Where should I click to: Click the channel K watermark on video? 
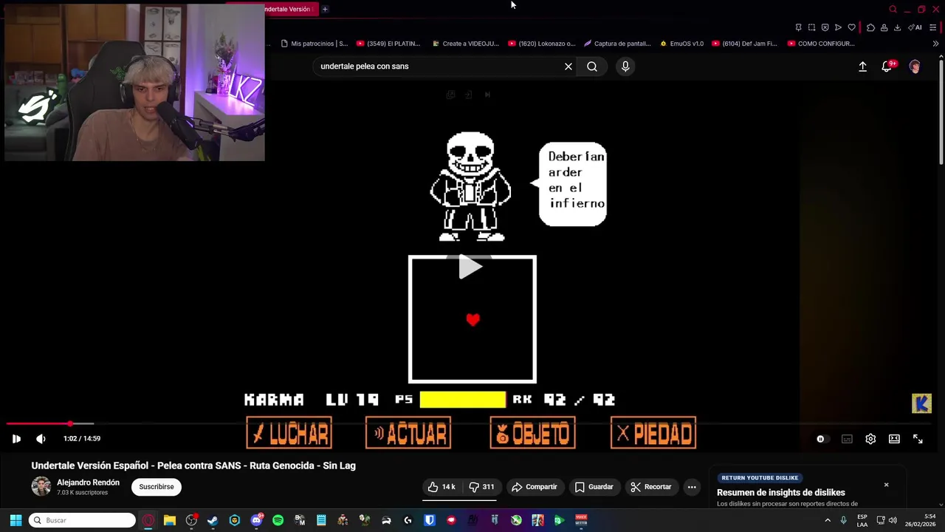921,403
